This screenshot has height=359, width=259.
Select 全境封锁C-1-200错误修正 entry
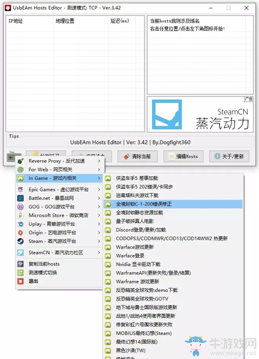[x=173, y=204]
